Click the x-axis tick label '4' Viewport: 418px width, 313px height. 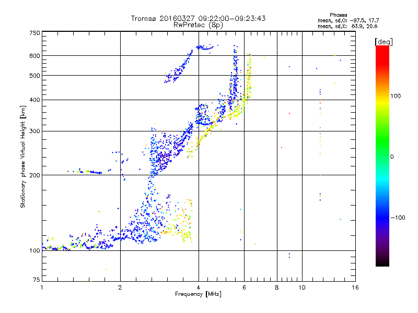[199, 287]
